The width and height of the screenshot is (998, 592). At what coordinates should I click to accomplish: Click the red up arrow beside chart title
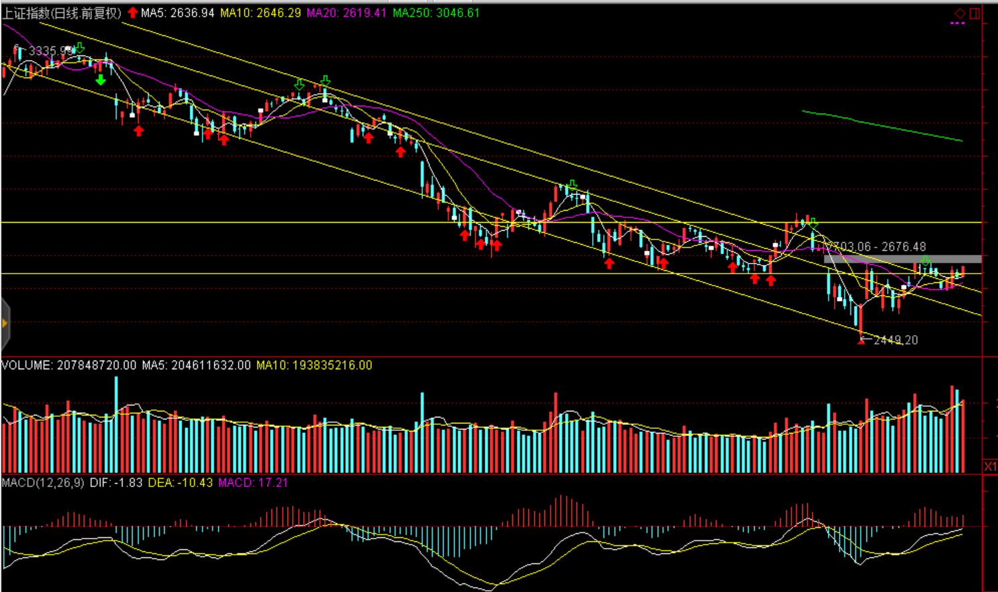click(x=132, y=13)
